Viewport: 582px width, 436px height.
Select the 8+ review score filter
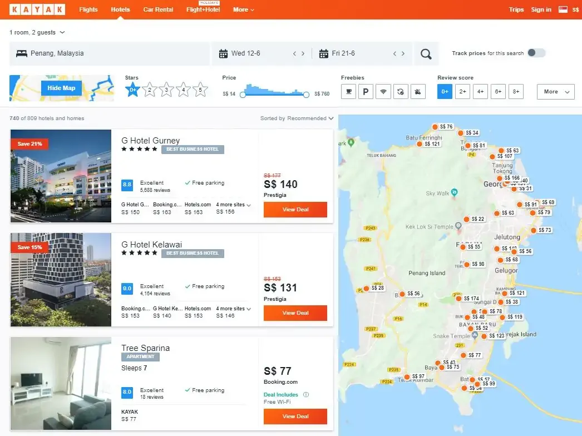coord(516,92)
